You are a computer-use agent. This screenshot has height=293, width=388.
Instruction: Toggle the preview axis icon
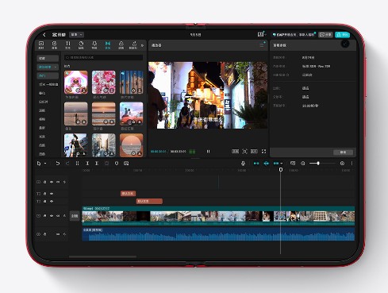[293, 164]
